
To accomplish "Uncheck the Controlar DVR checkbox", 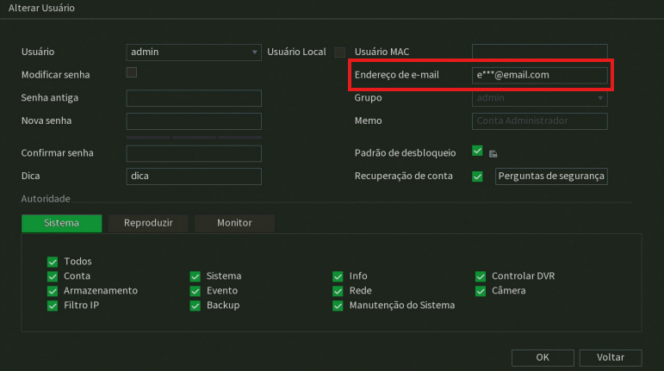I will pyautogui.click(x=481, y=276).
